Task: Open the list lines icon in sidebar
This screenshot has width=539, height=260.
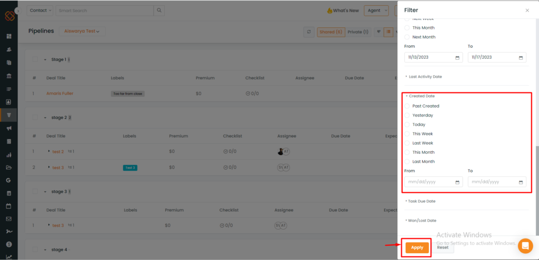Action: (9, 89)
